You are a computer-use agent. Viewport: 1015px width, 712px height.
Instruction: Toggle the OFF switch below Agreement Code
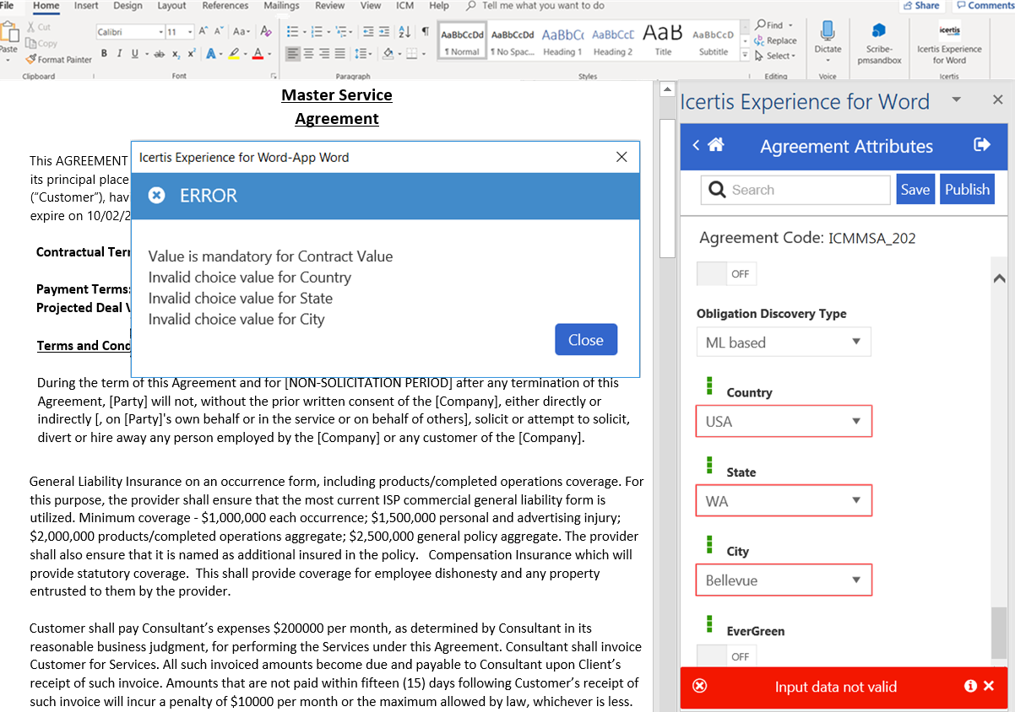(726, 274)
